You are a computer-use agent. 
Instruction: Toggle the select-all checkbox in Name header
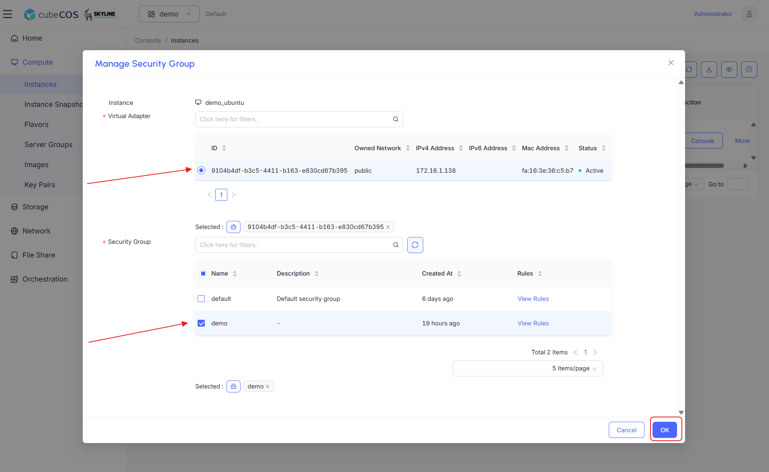[203, 274]
